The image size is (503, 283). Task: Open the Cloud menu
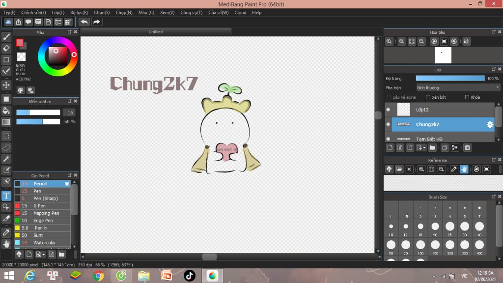point(240,12)
